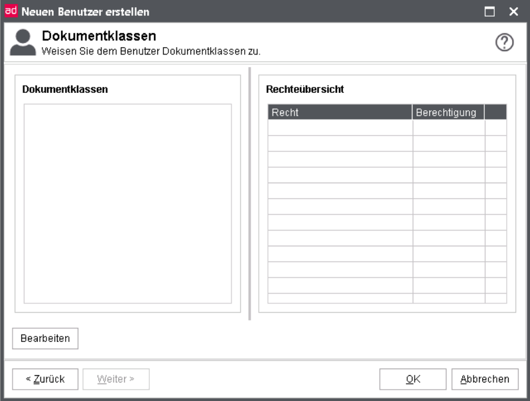Click the Dokumentklassen panel heading above the list
This screenshot has height=401, width=530.
pyautogui.click(x=65, y=90)
